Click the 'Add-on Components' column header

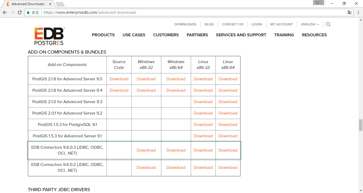67,65
